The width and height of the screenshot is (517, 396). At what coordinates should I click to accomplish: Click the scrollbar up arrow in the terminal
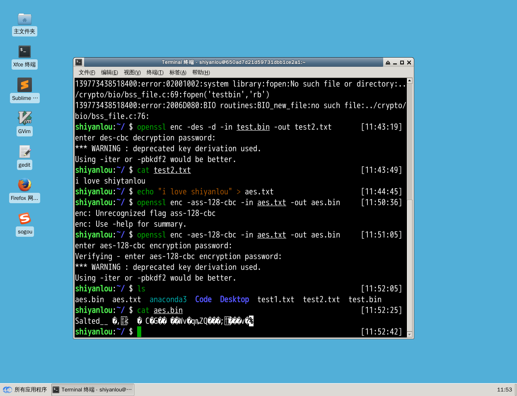(x=409, y=81)
